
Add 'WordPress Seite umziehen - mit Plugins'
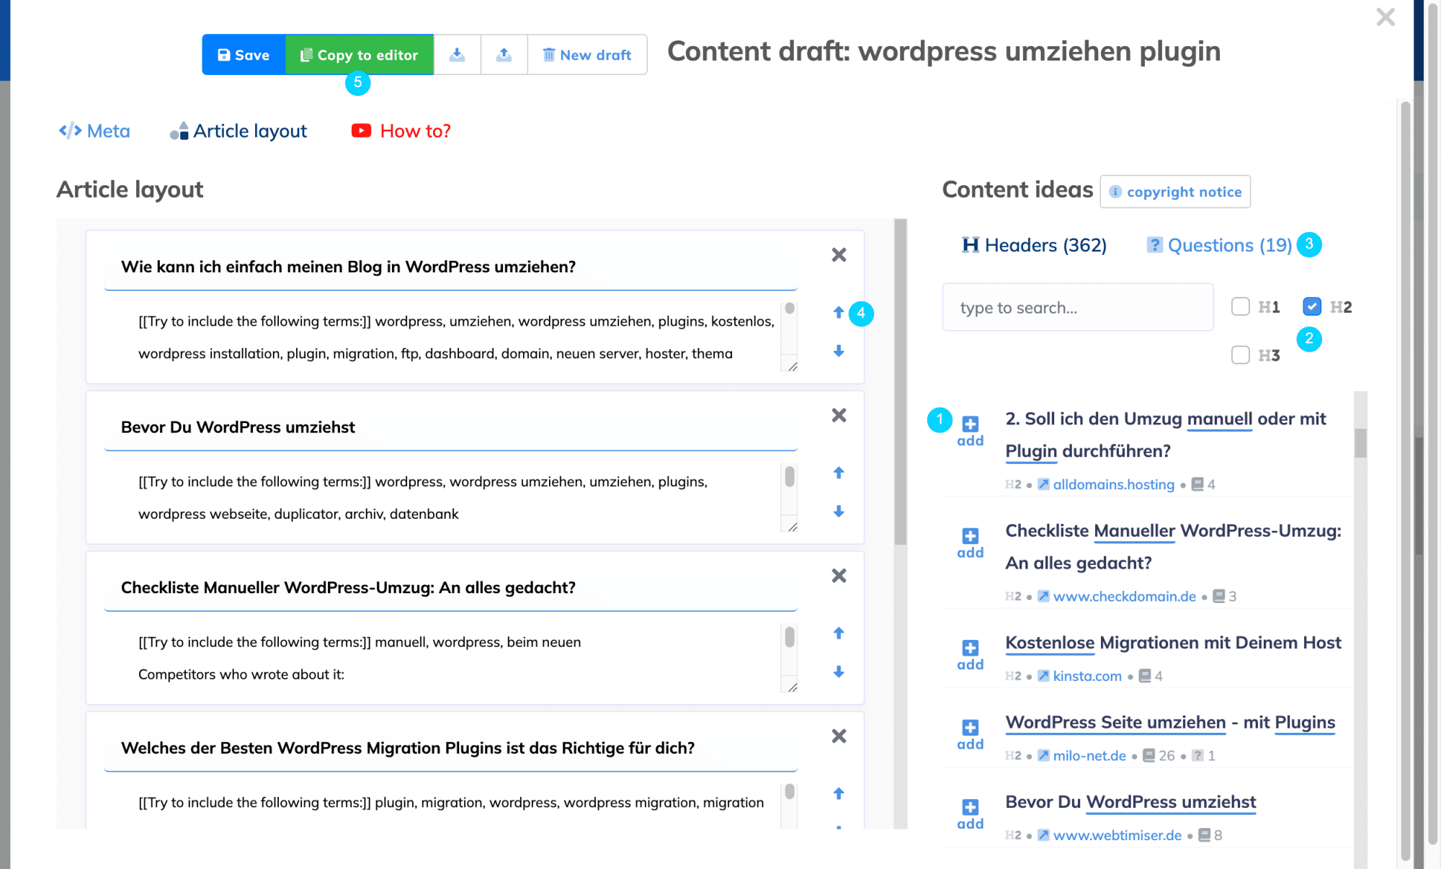971,735
